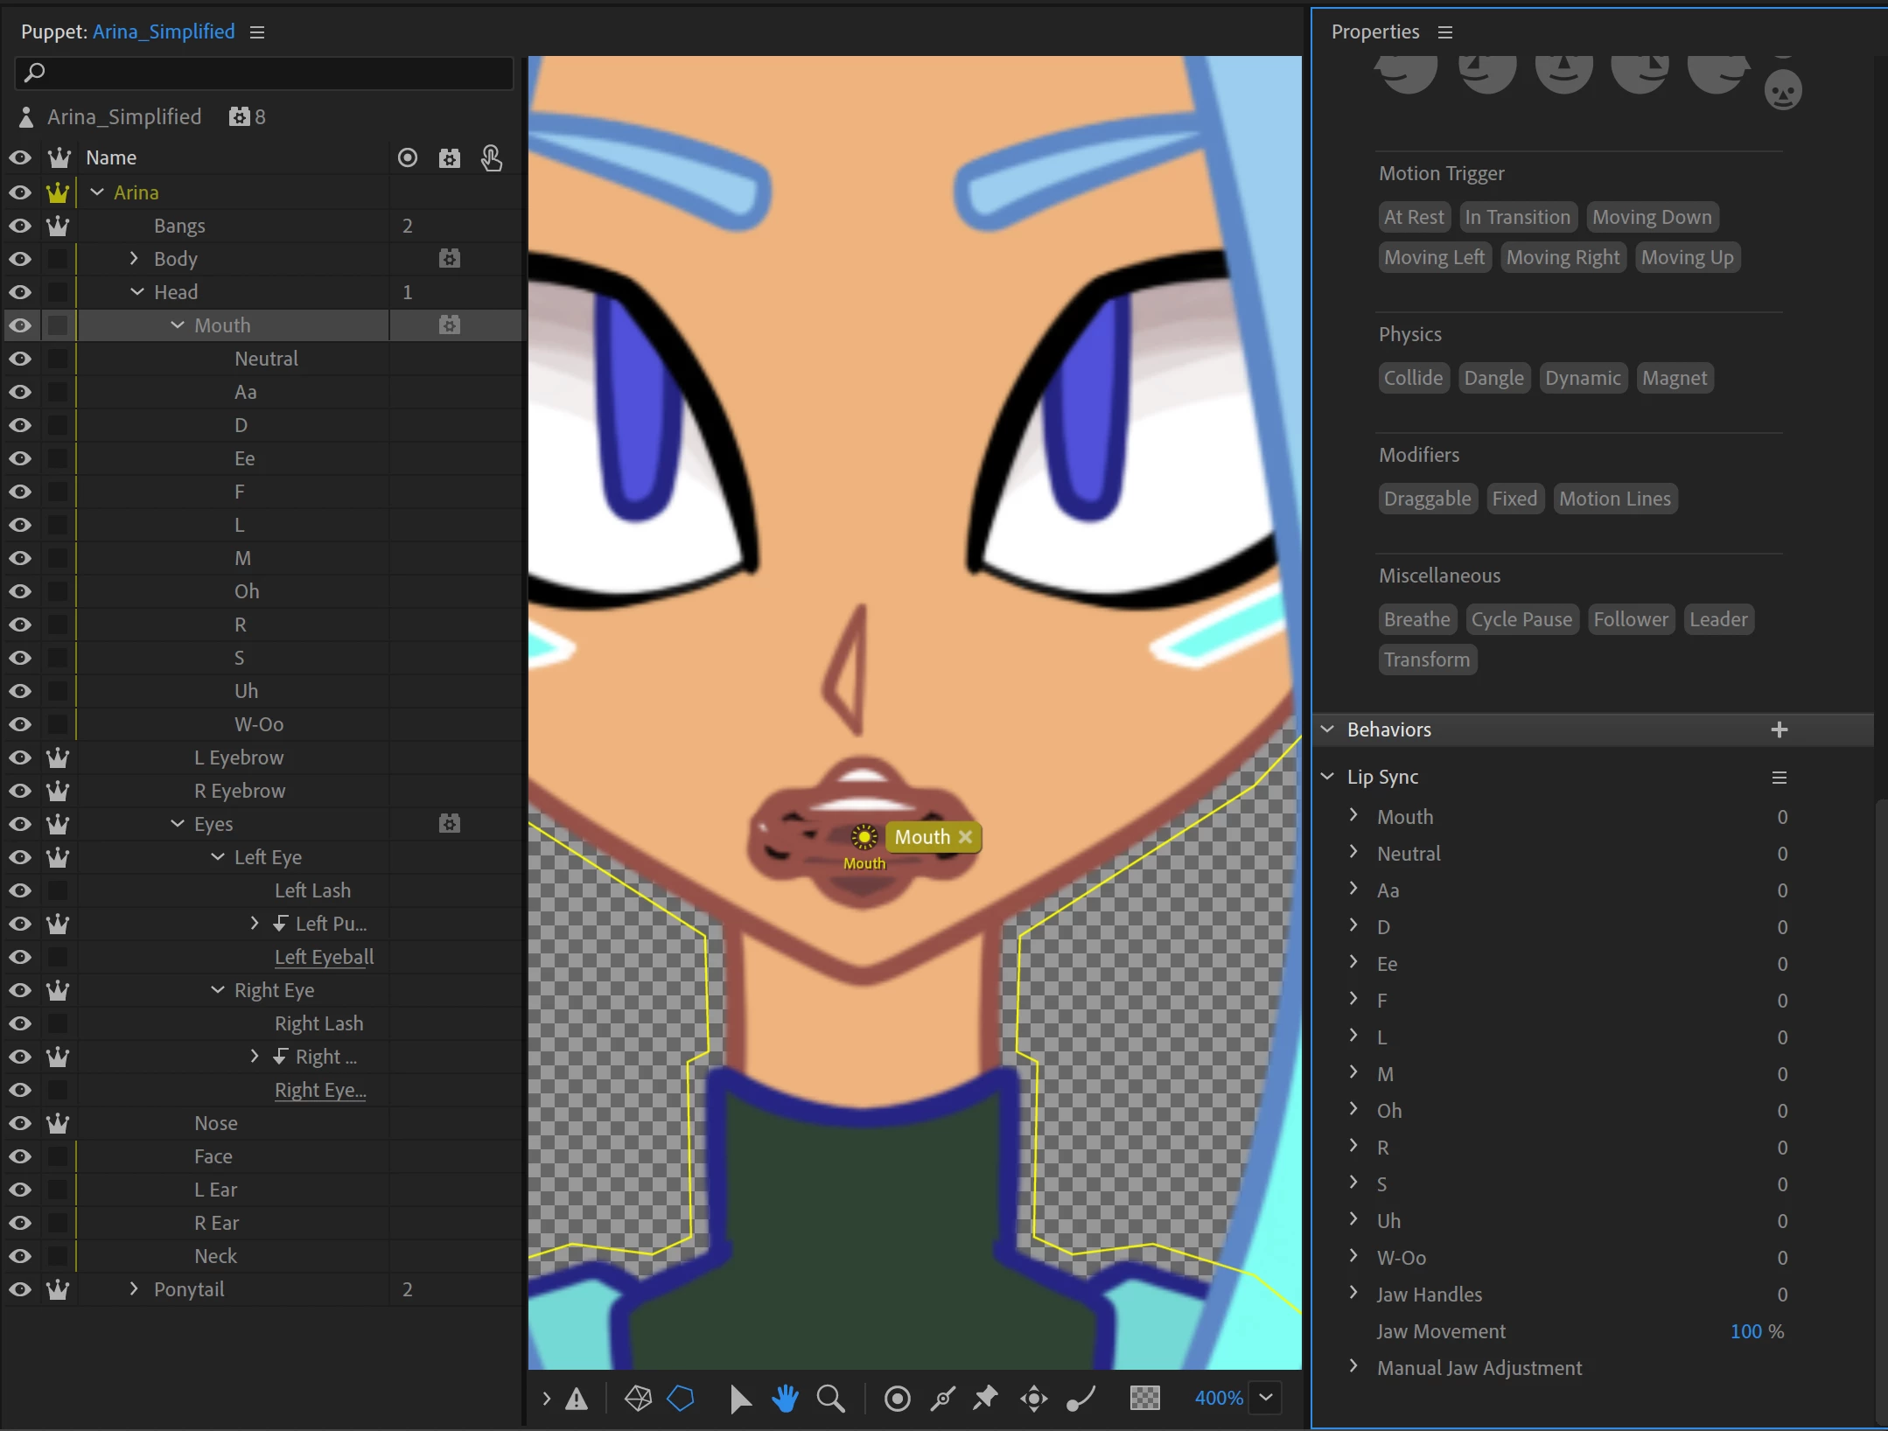Toggle mesh outline display icon
This screenshot has width=1888, height=1431.
point(681,1399)
